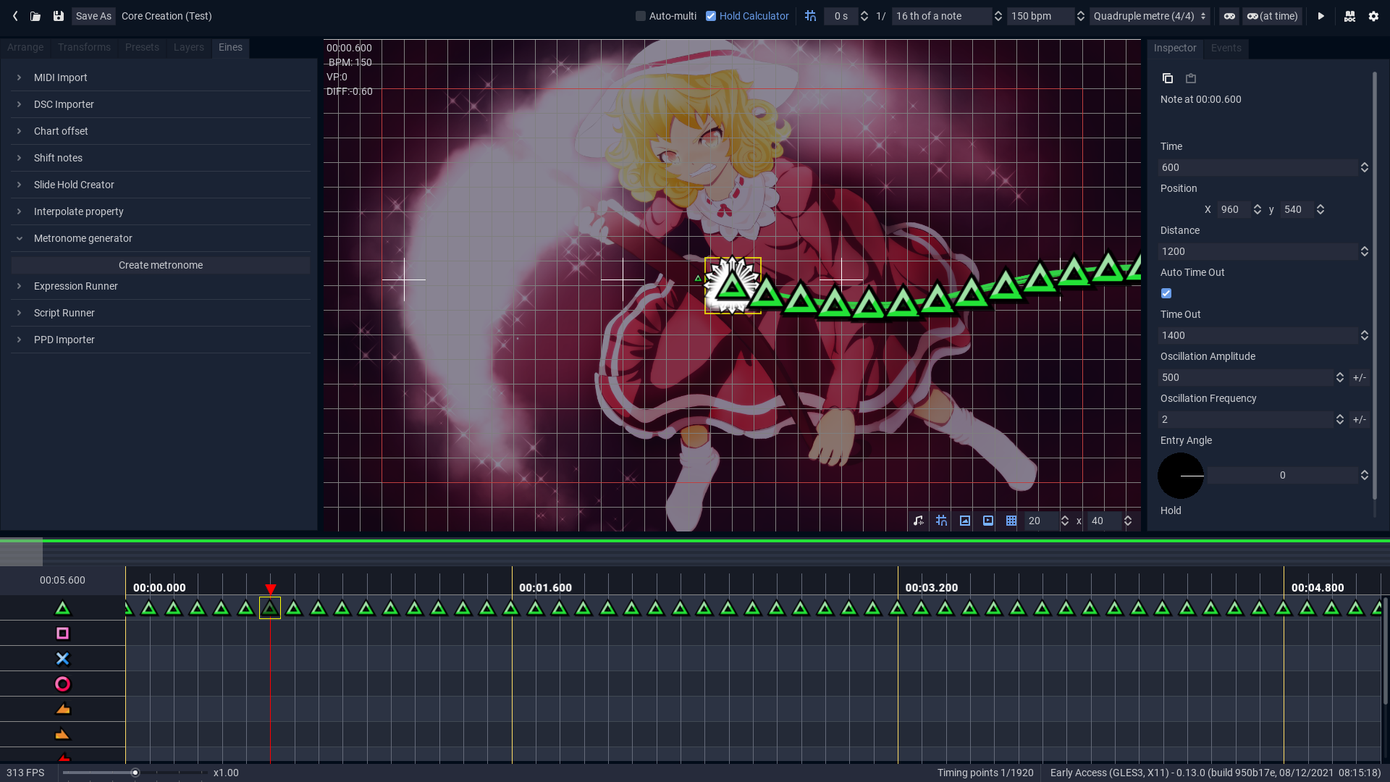The height and width of the screenshot is (782, 1390).
Task: Select the red circle layer icon
Action: coord(63,684)
